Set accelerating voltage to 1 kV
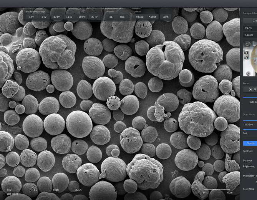The image size is (257, 200). (32, 17)
